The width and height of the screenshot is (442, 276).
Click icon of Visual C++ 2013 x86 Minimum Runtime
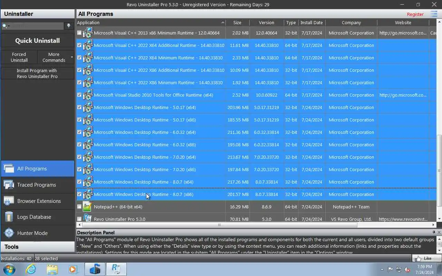(88, 33)
